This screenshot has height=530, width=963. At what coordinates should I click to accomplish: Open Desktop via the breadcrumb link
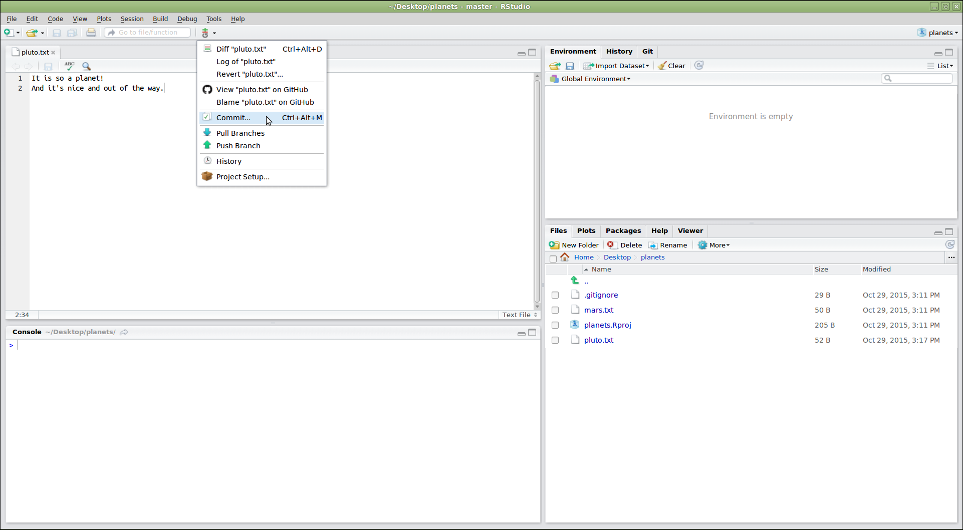[x=617, y=257]
